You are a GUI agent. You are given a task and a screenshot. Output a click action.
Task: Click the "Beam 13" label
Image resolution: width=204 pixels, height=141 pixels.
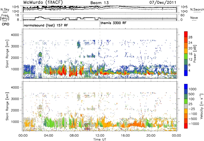[99, 3]
